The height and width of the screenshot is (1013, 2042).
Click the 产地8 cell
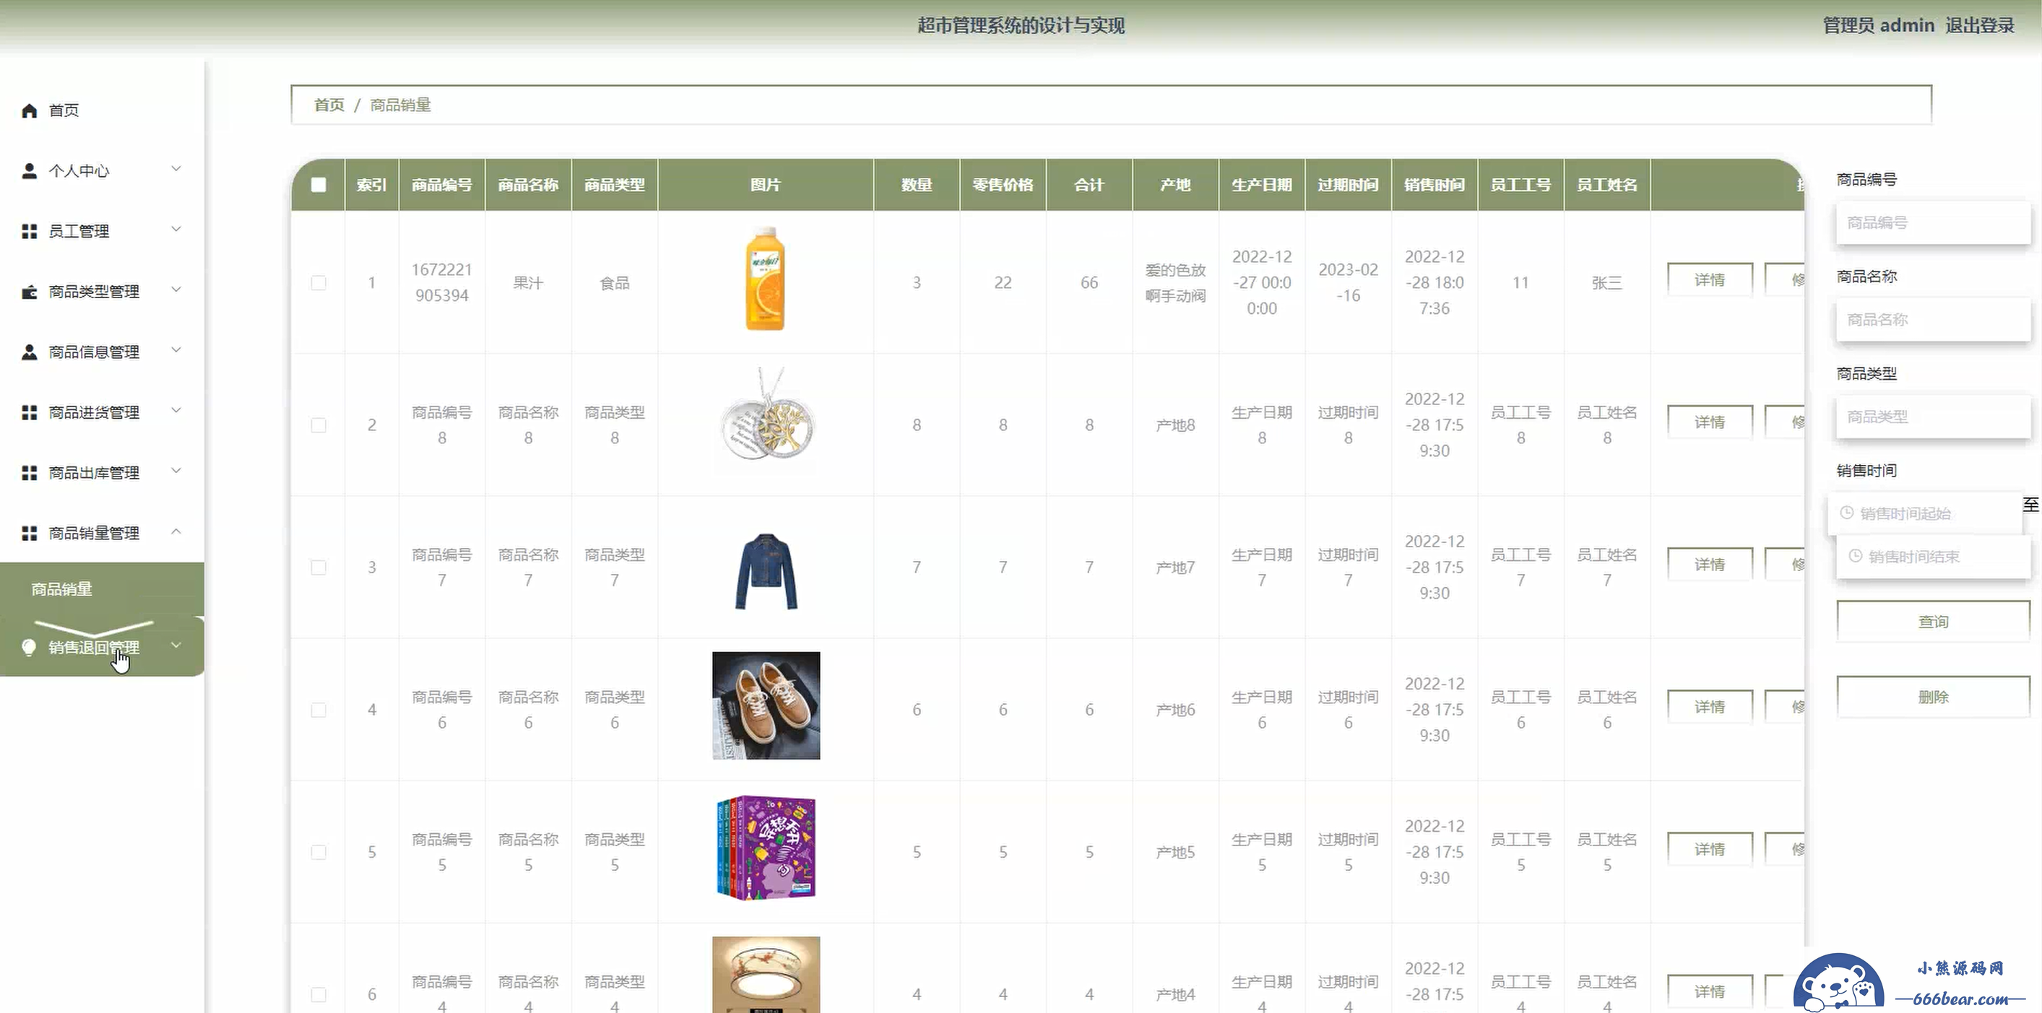click(1174, 426)
